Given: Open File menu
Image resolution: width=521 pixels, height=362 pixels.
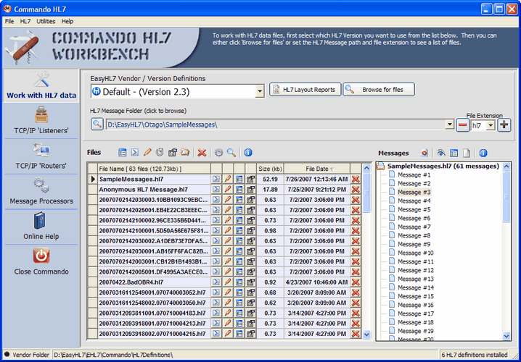Looking at the screenshot, I should 9,21.
